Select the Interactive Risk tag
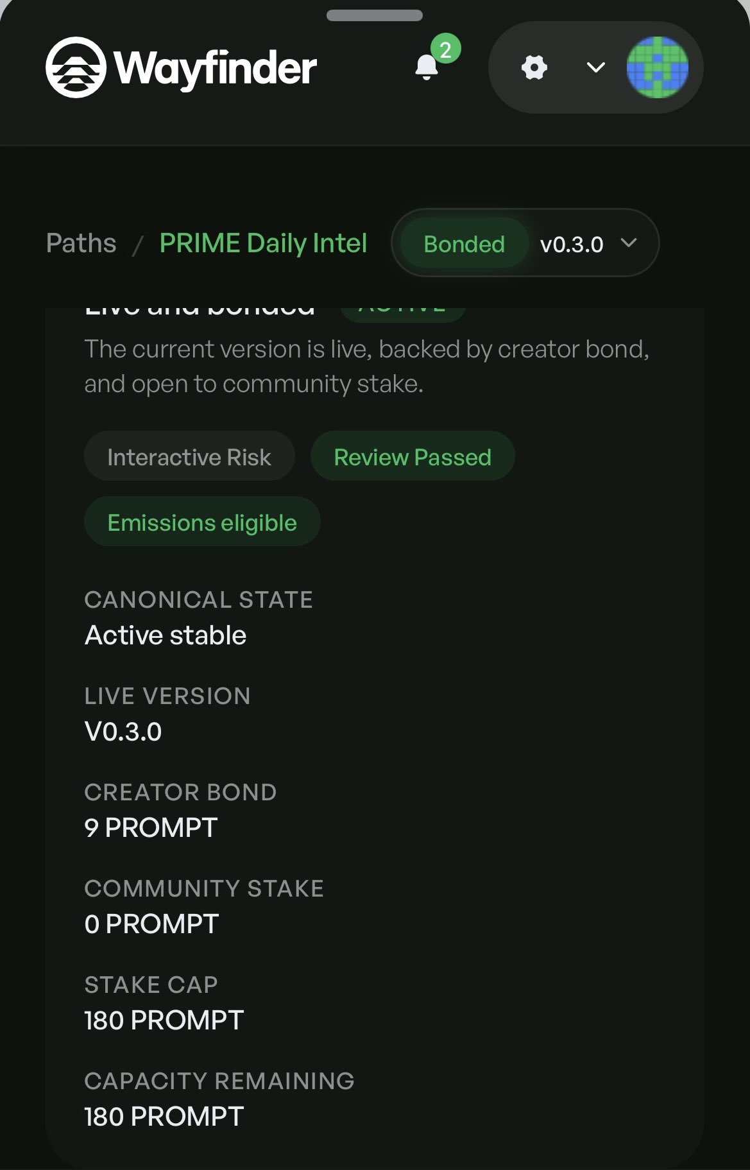 coord(189,457)
